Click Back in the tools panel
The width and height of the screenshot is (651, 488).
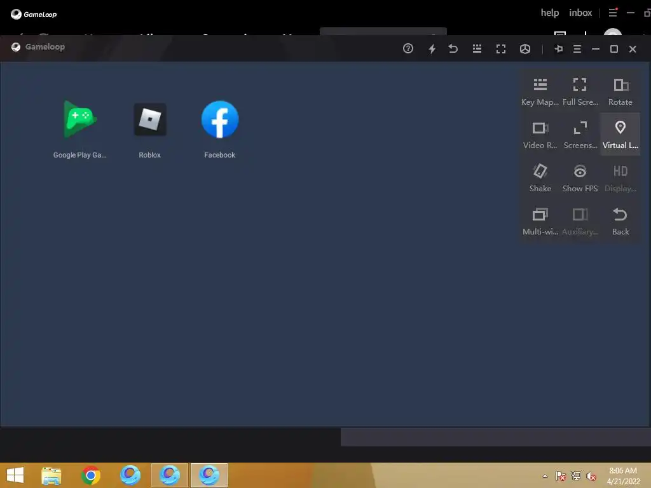[x=620, y=221]
